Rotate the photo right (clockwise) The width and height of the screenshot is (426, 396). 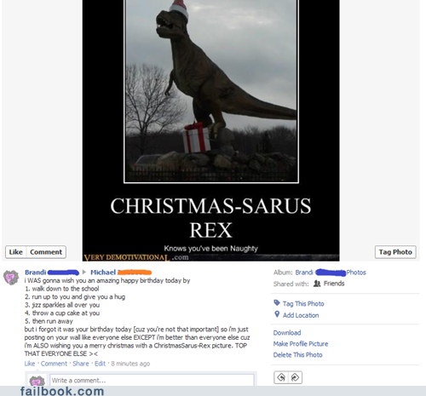click(x=295, y=377)
